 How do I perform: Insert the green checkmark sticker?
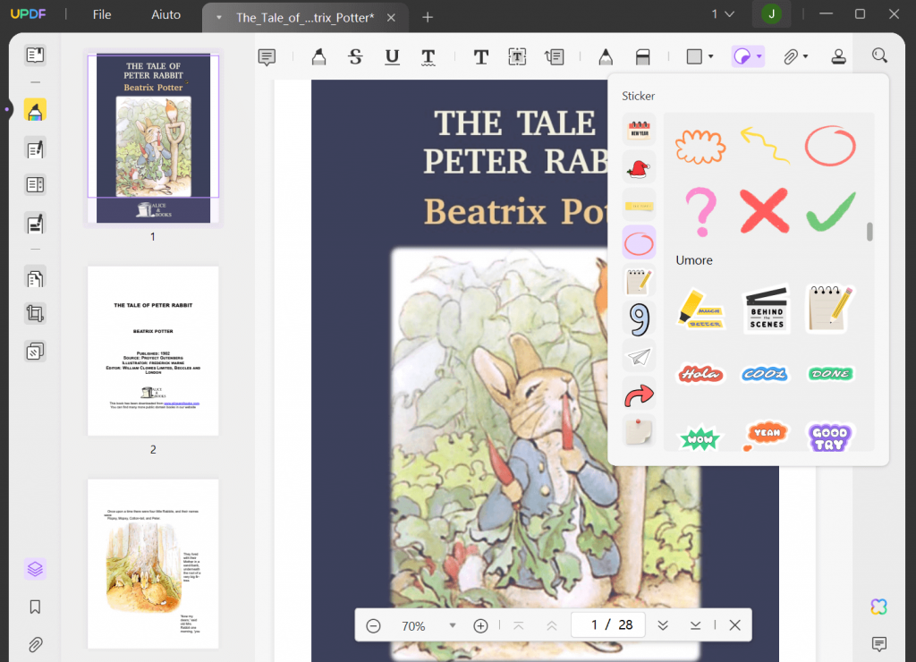click(x=831, y=210)
